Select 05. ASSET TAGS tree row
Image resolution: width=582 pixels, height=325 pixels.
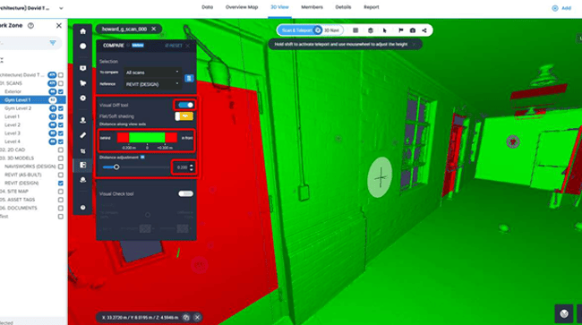pyautogui.click(x=18, y=200)
